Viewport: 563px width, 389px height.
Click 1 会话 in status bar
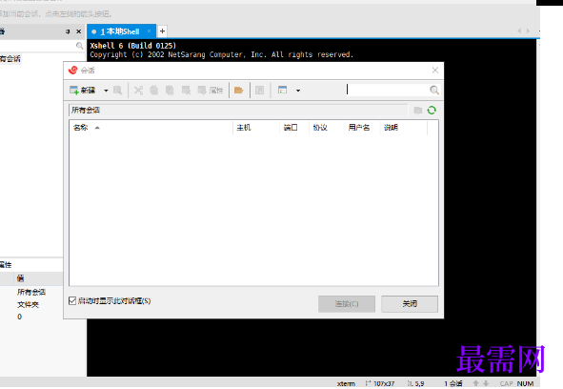453,383
